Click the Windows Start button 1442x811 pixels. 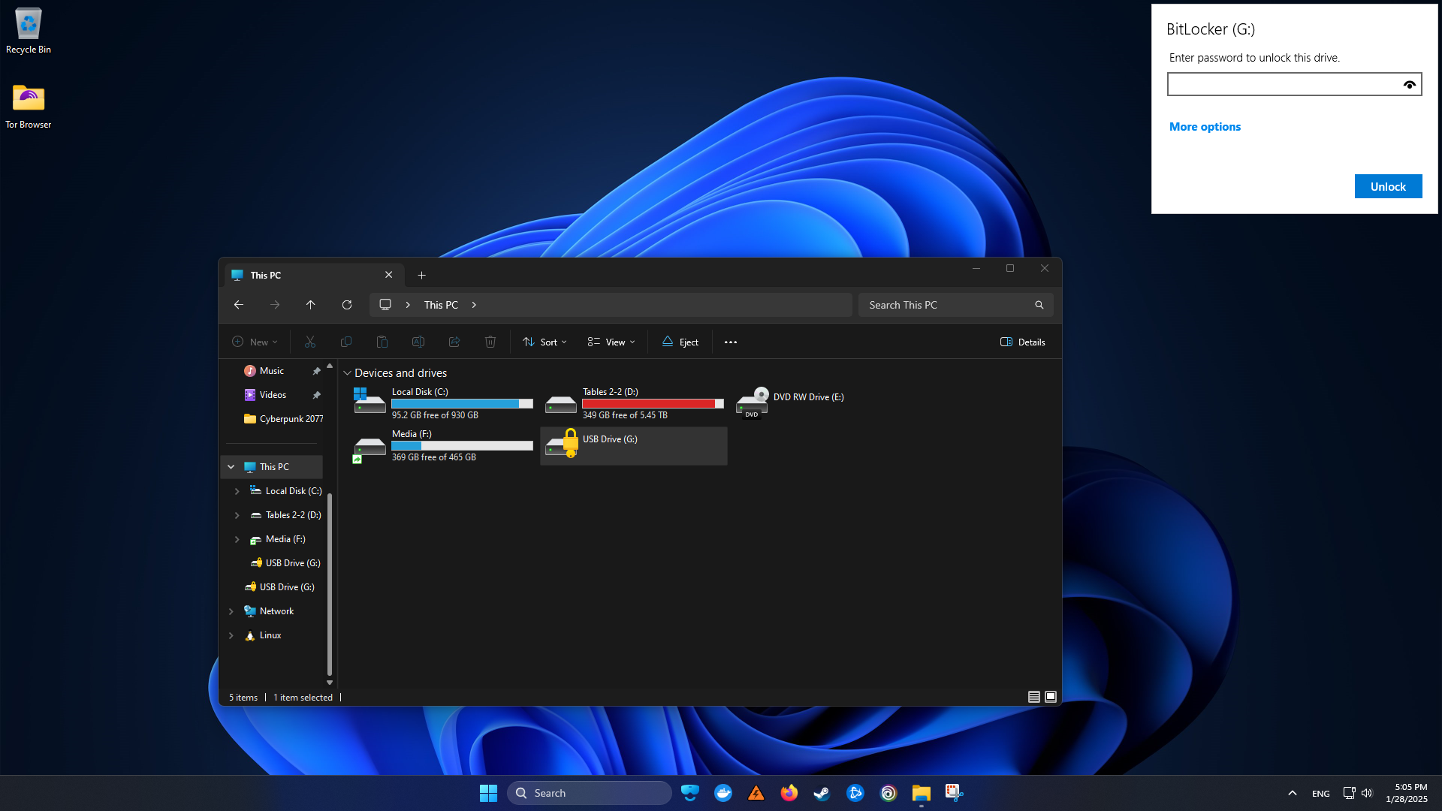(x=488, y=793)
